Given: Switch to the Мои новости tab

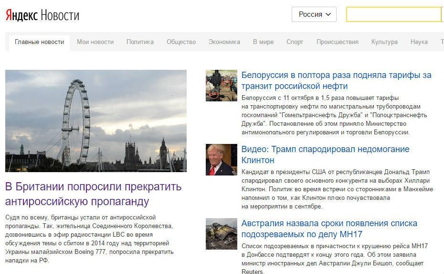Looking at the screenshot, I should coord(95,42).
